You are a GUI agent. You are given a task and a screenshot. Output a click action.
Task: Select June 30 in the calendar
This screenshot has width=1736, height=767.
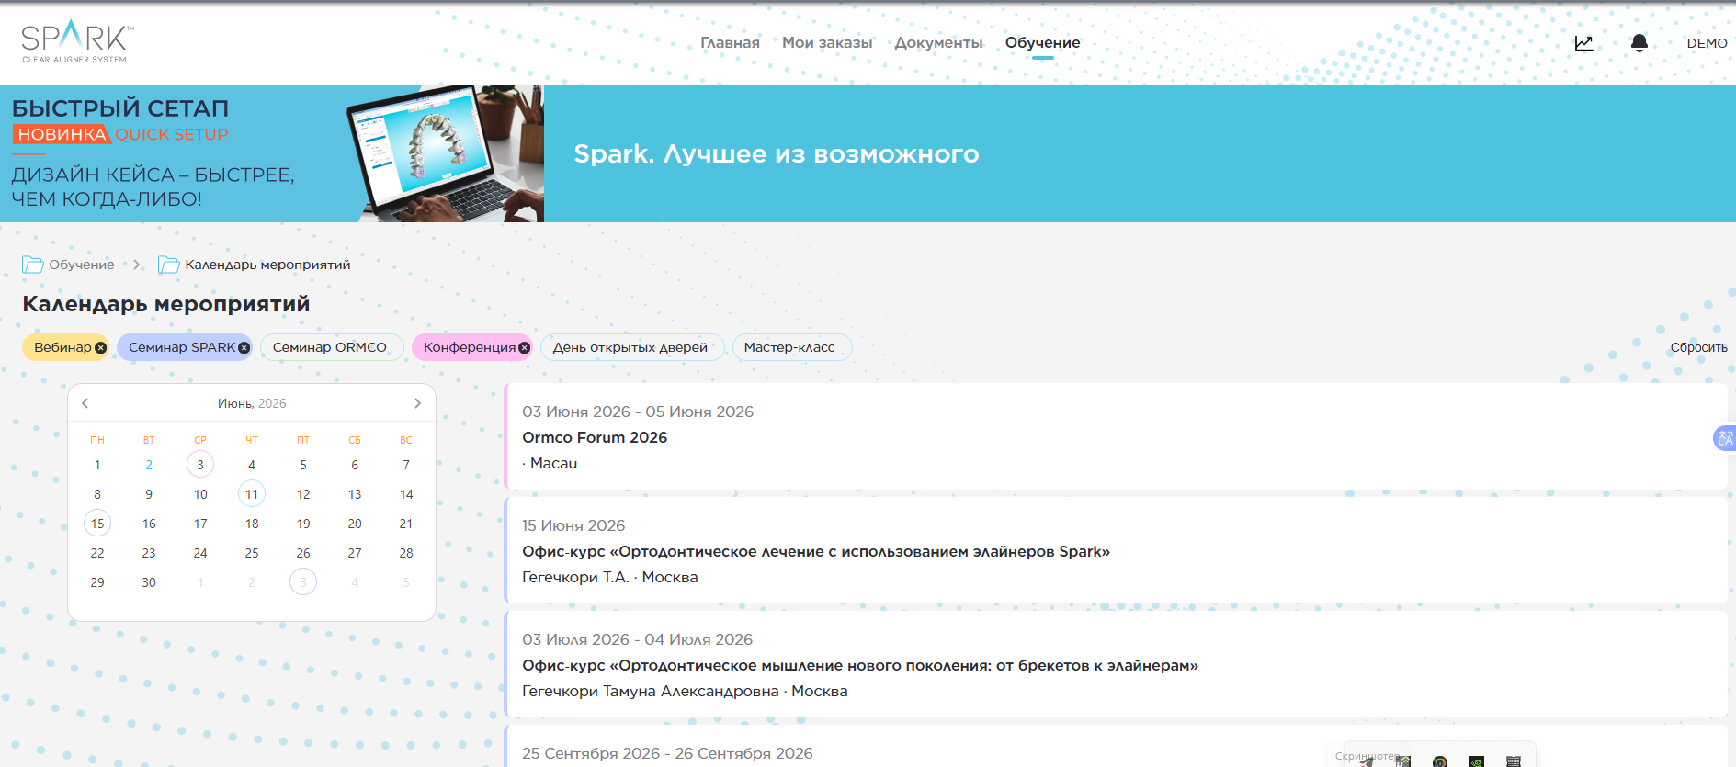click(149, 582)
